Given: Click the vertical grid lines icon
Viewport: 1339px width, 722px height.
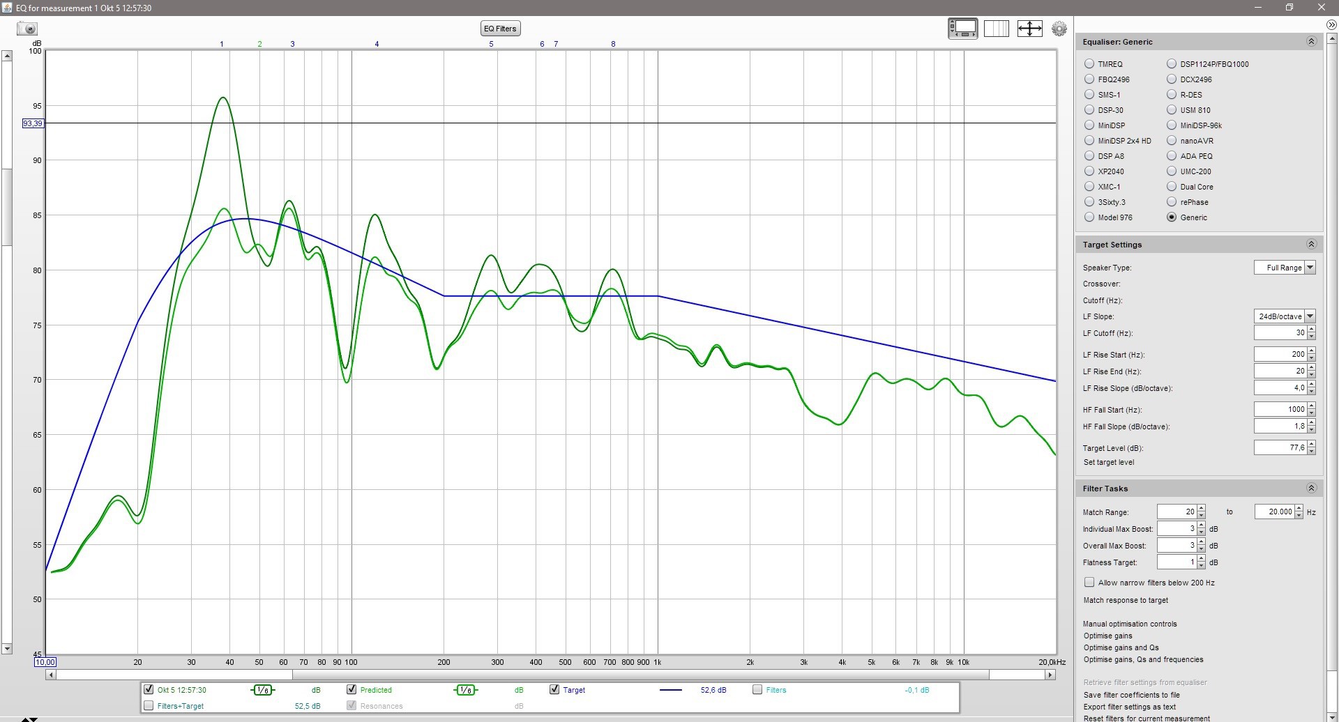Looking at the screenshot, I should [996, 29].
